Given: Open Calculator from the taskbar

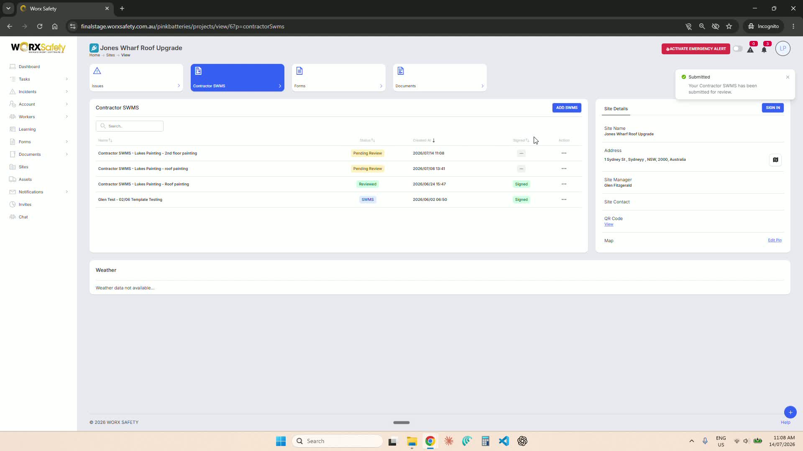Looking at the screenshot, I should point(485,441).
